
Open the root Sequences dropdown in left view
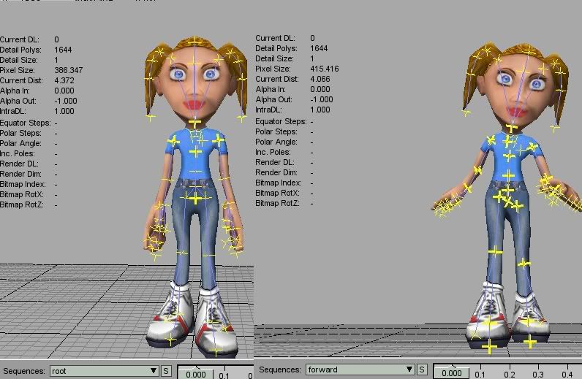pyautogui.click(x=104, y=371)
